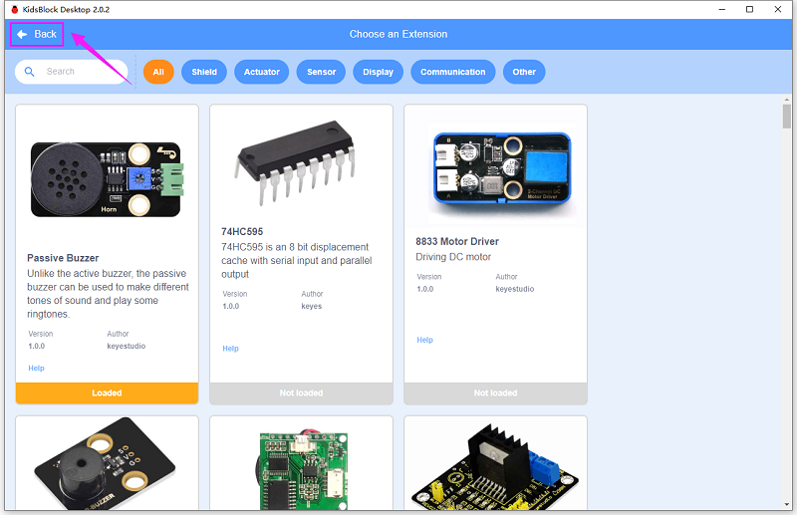Open Help link for Passive Buzzer
797x515 pixels.
point(36,369)
